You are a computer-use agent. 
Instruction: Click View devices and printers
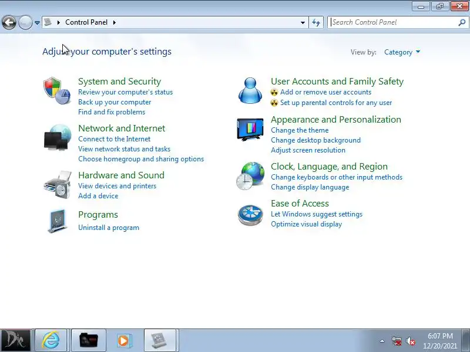tap(117, 186)
